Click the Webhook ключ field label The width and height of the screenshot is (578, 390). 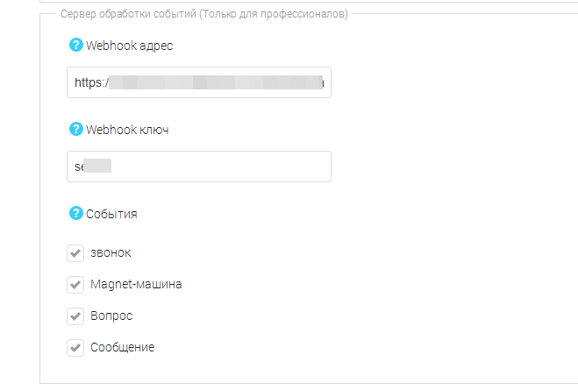point(127,130)
